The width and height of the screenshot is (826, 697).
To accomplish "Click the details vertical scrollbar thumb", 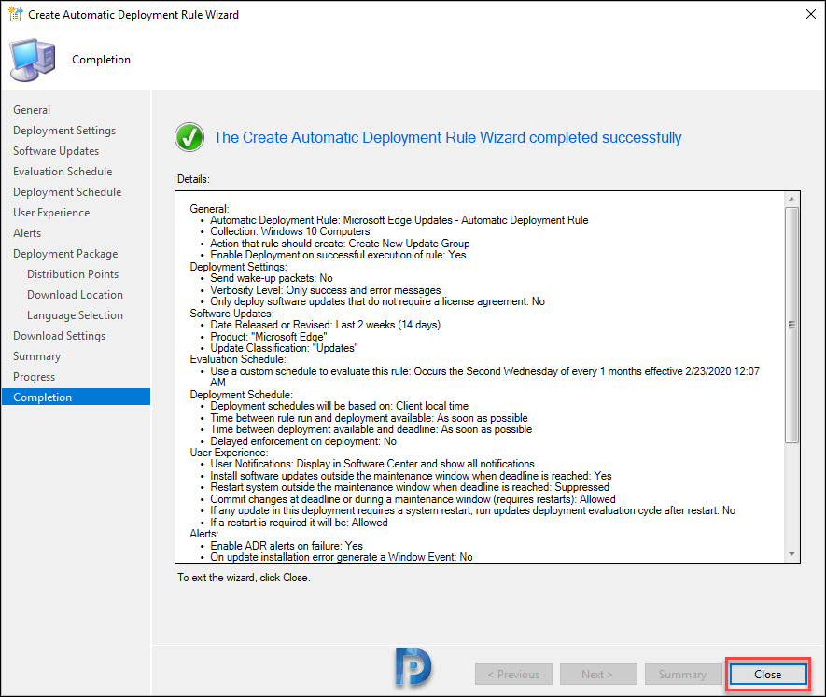I will click(x=791, y=325).
